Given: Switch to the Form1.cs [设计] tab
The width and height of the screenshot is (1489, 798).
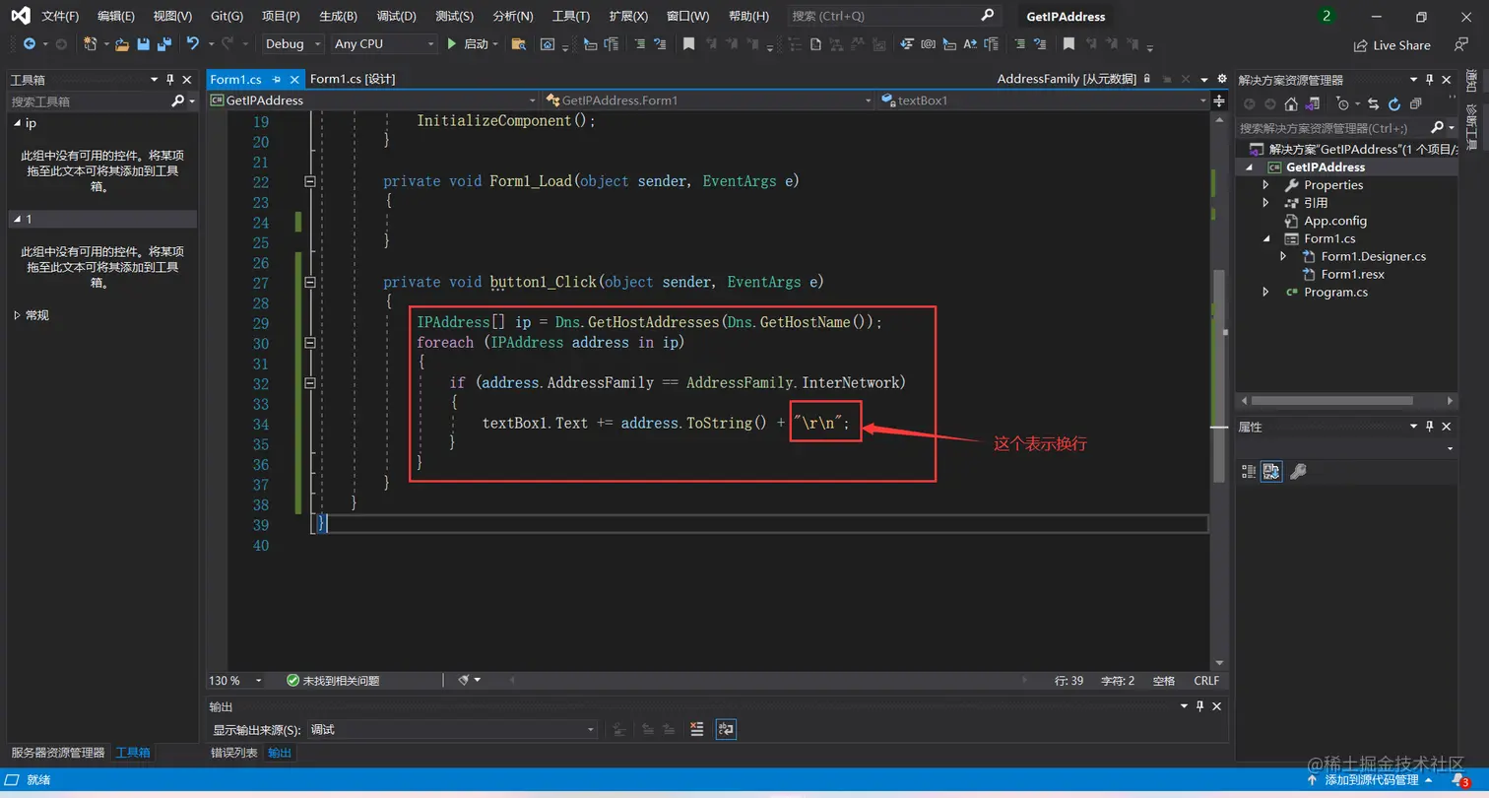Looking at the screenshot, I should [352, 79].
